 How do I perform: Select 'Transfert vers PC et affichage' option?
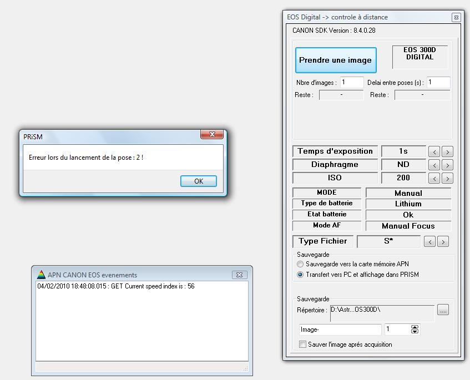point(301,275)
